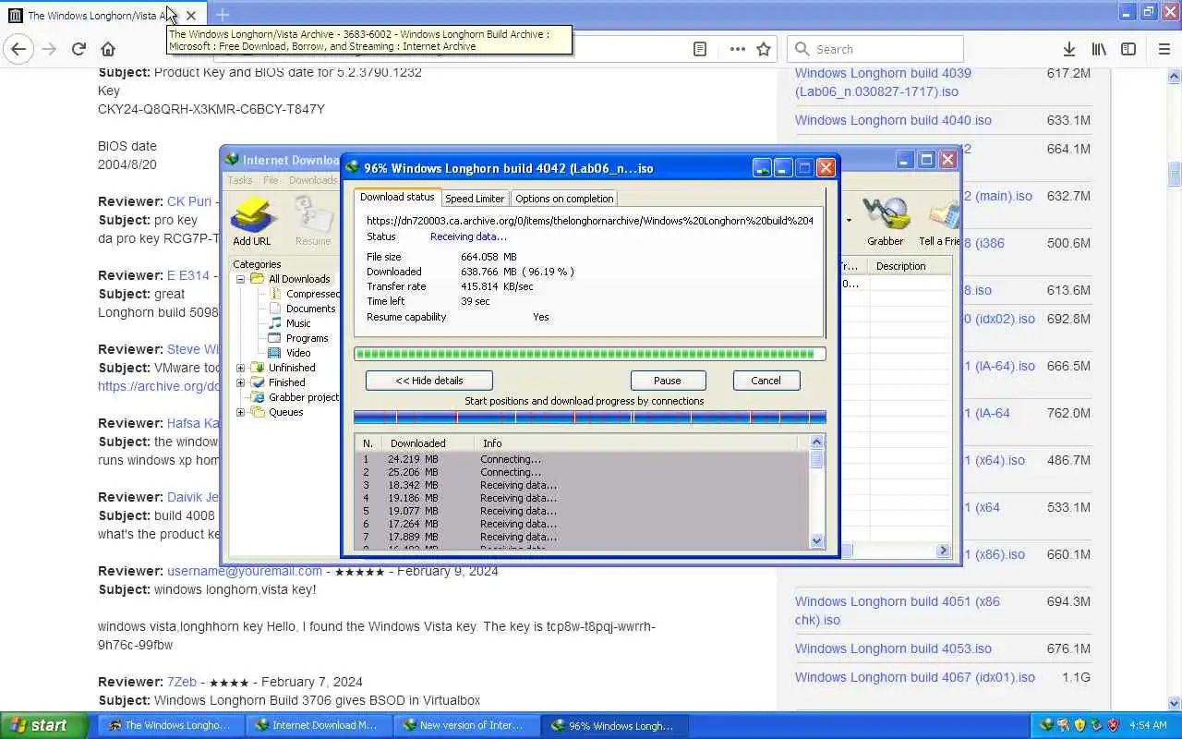Open Downloads menu in IDM
This screenshot has height=739, width=1182.
pyautogui.click(x=313, y=180)
